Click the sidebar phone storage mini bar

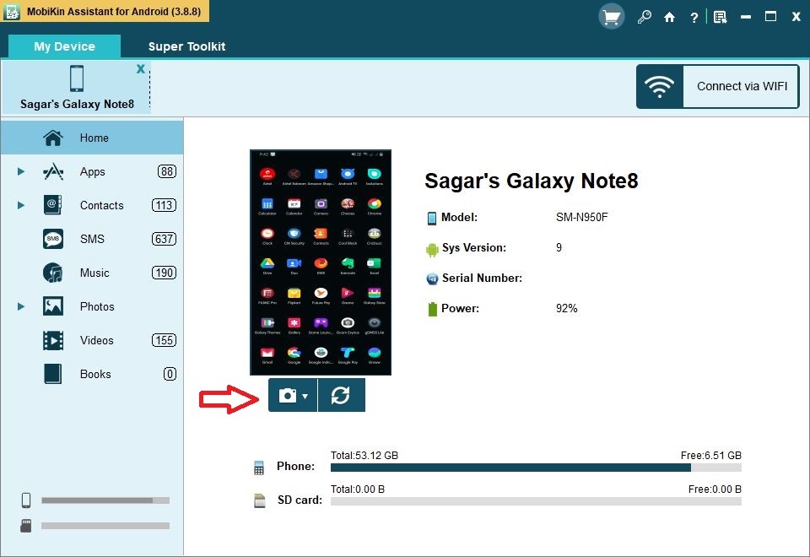(x=105, y=500)
